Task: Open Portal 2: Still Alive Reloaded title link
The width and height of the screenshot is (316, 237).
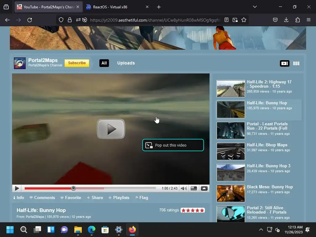Action: [267, 210]
